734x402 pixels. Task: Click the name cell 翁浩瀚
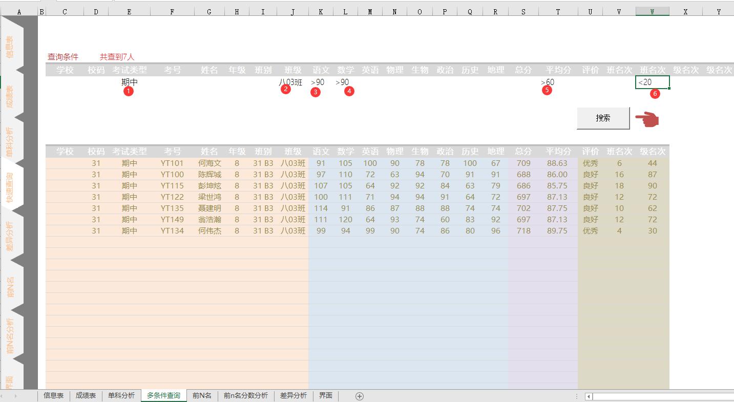click(209, 220)
